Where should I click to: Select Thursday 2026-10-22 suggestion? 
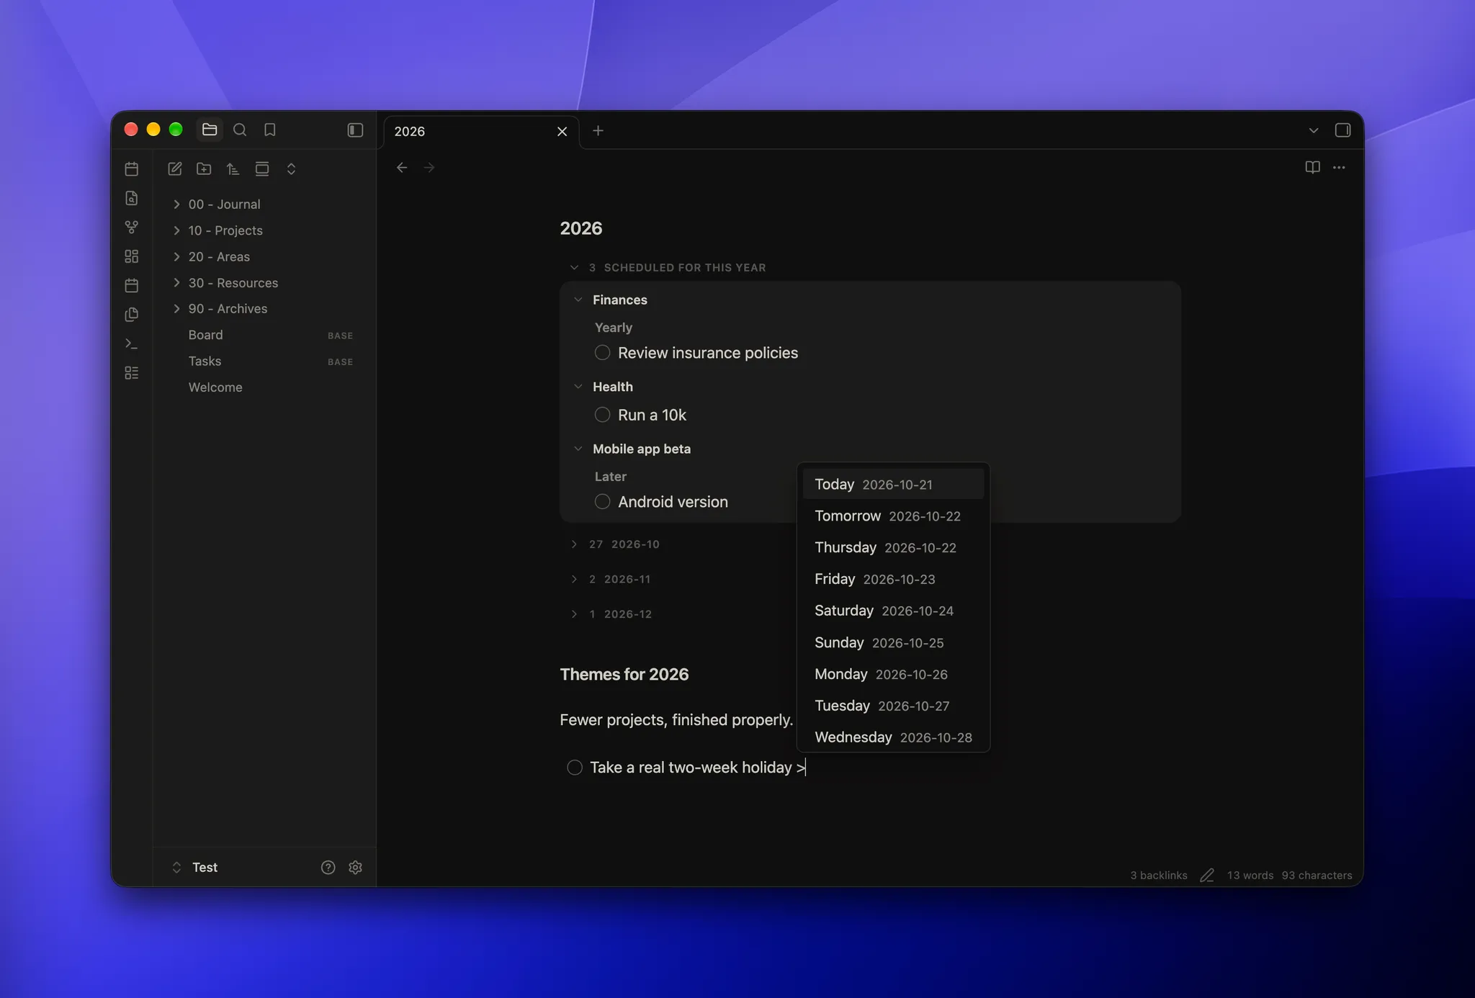893,548
